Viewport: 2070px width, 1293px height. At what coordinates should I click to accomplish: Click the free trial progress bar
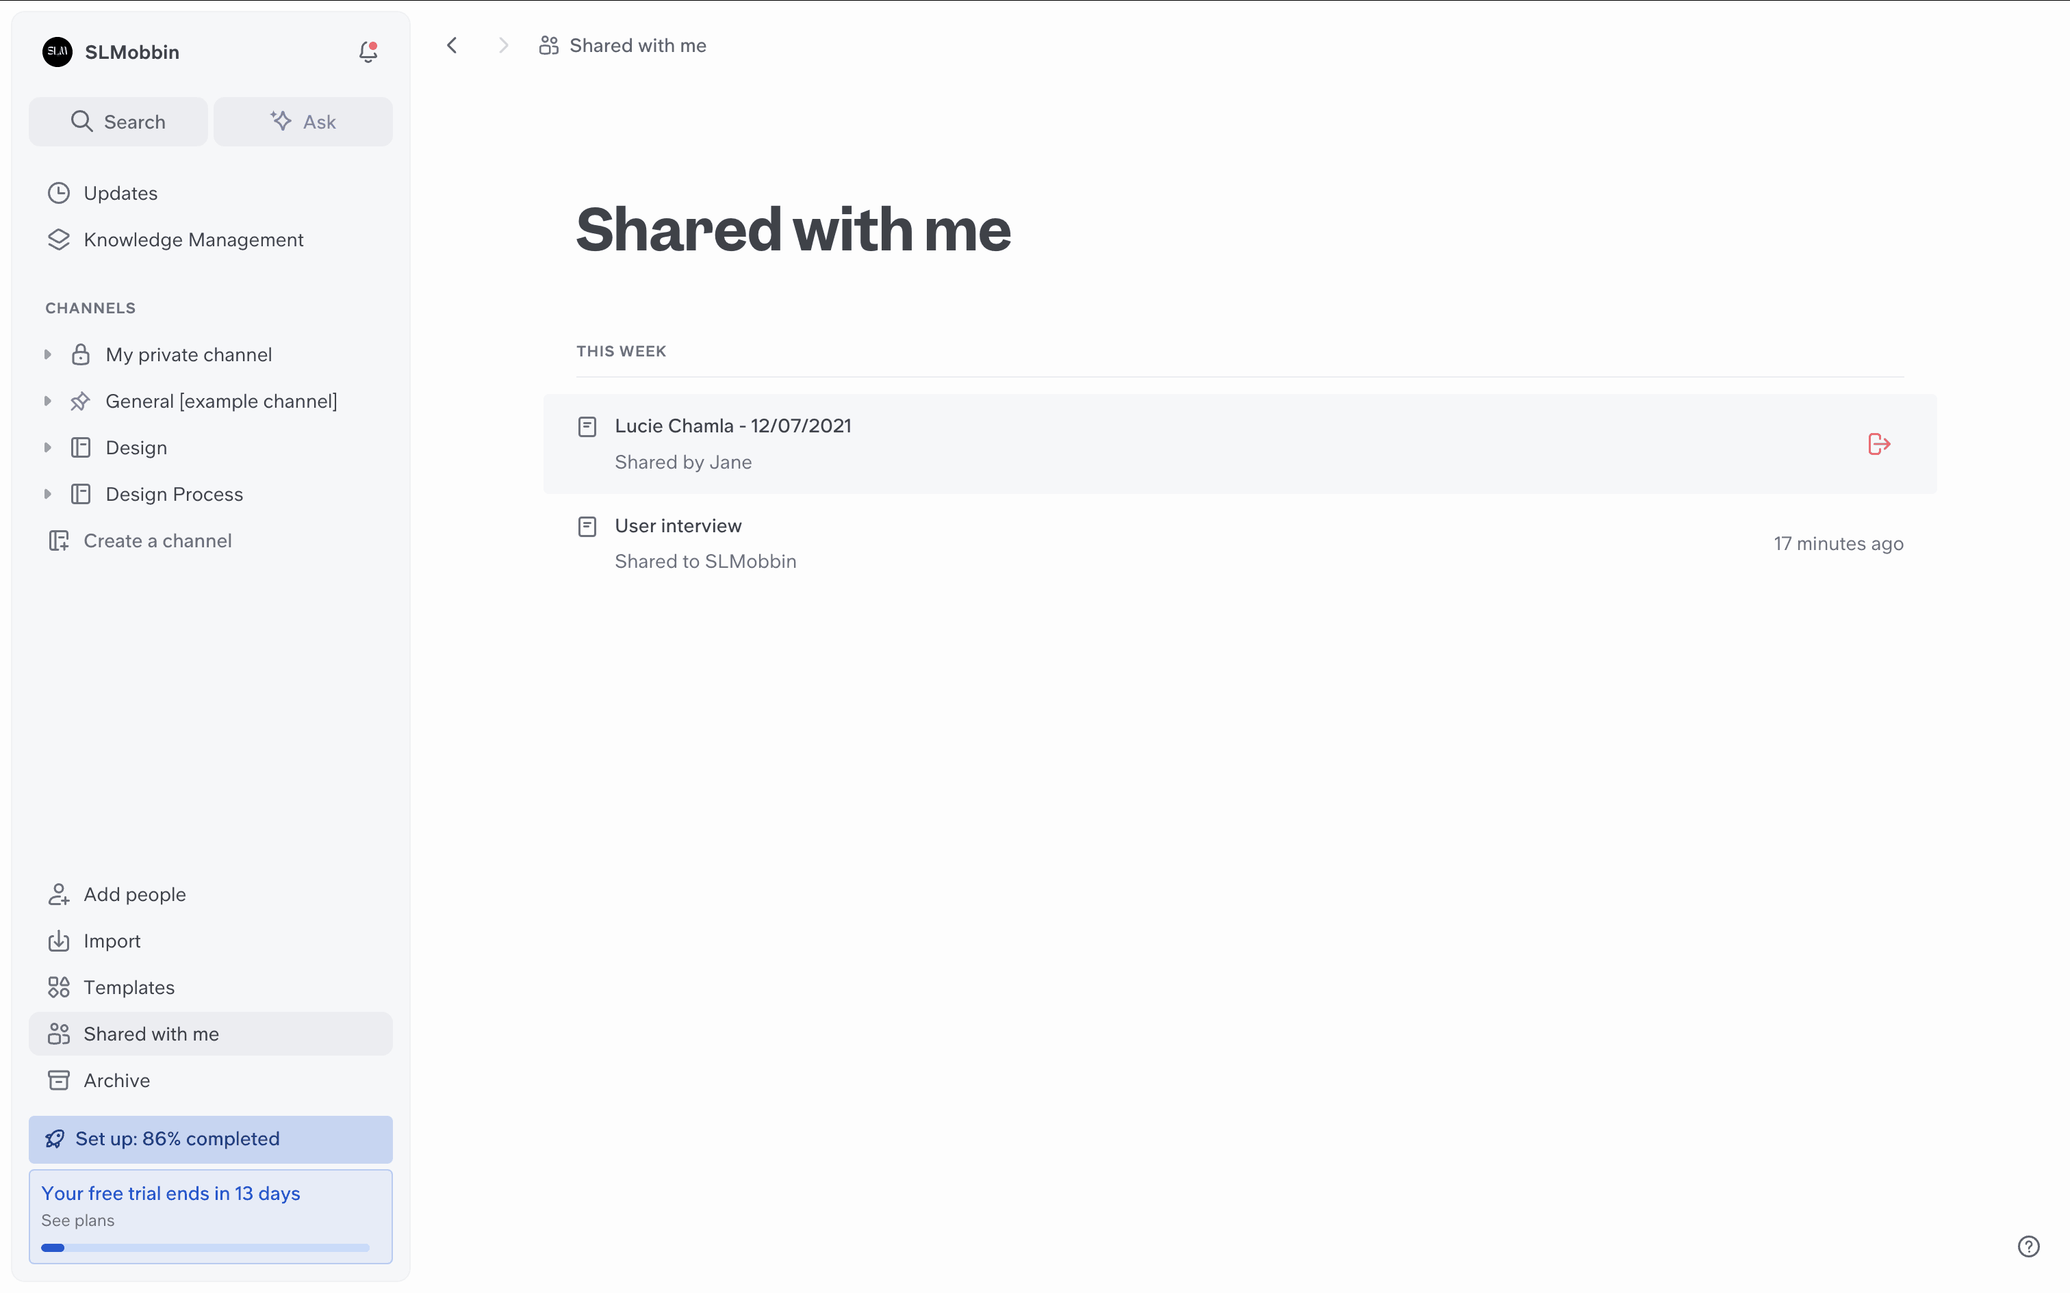tap(205, 1248)
